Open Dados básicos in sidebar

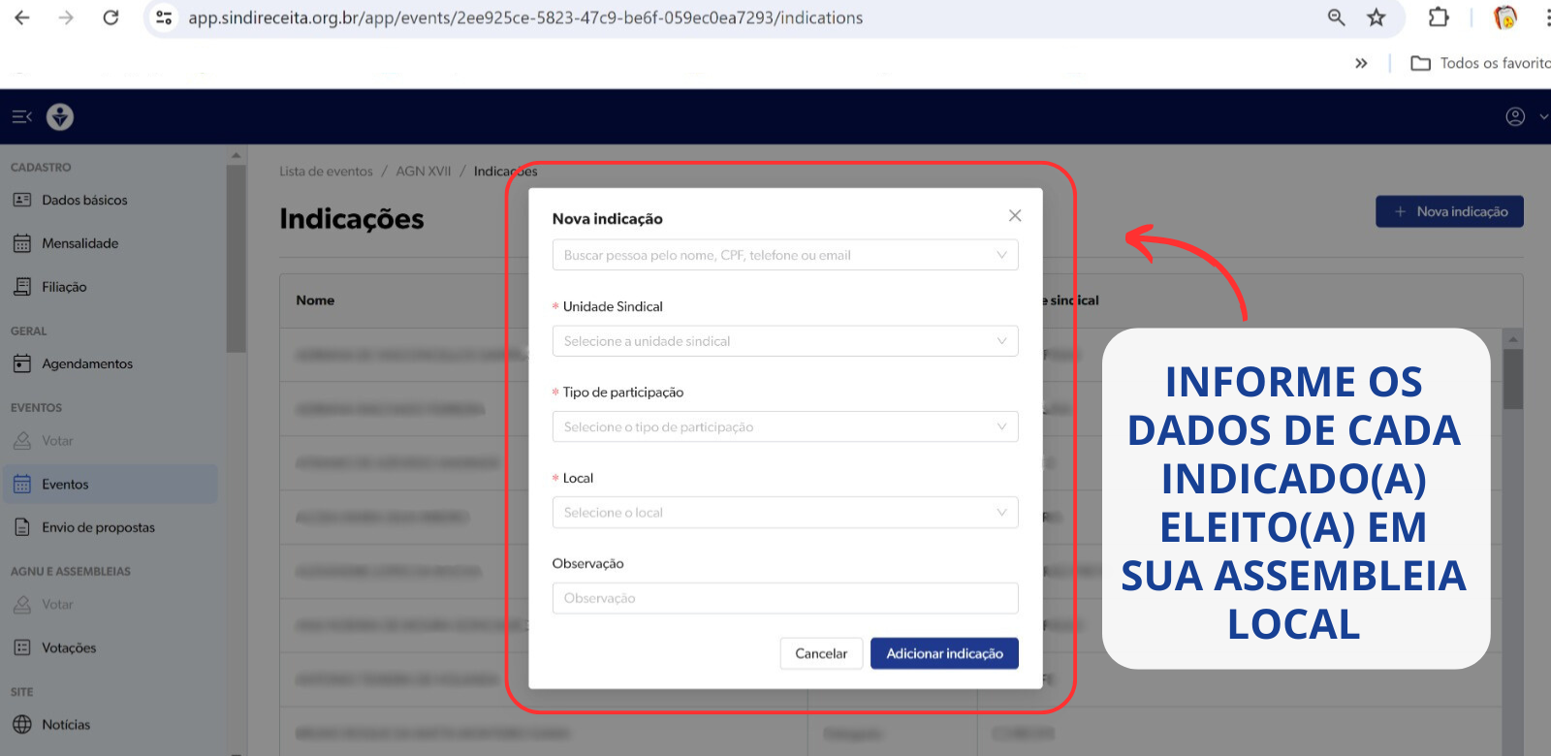point(84,200)
